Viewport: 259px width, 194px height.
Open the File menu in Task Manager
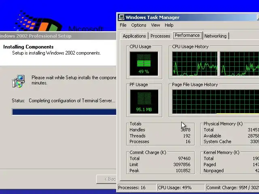123,25
